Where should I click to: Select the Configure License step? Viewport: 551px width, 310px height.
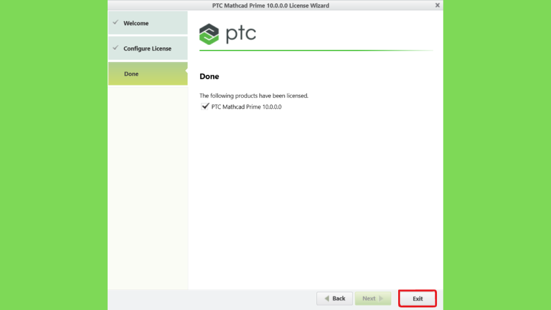click(148, 48)
